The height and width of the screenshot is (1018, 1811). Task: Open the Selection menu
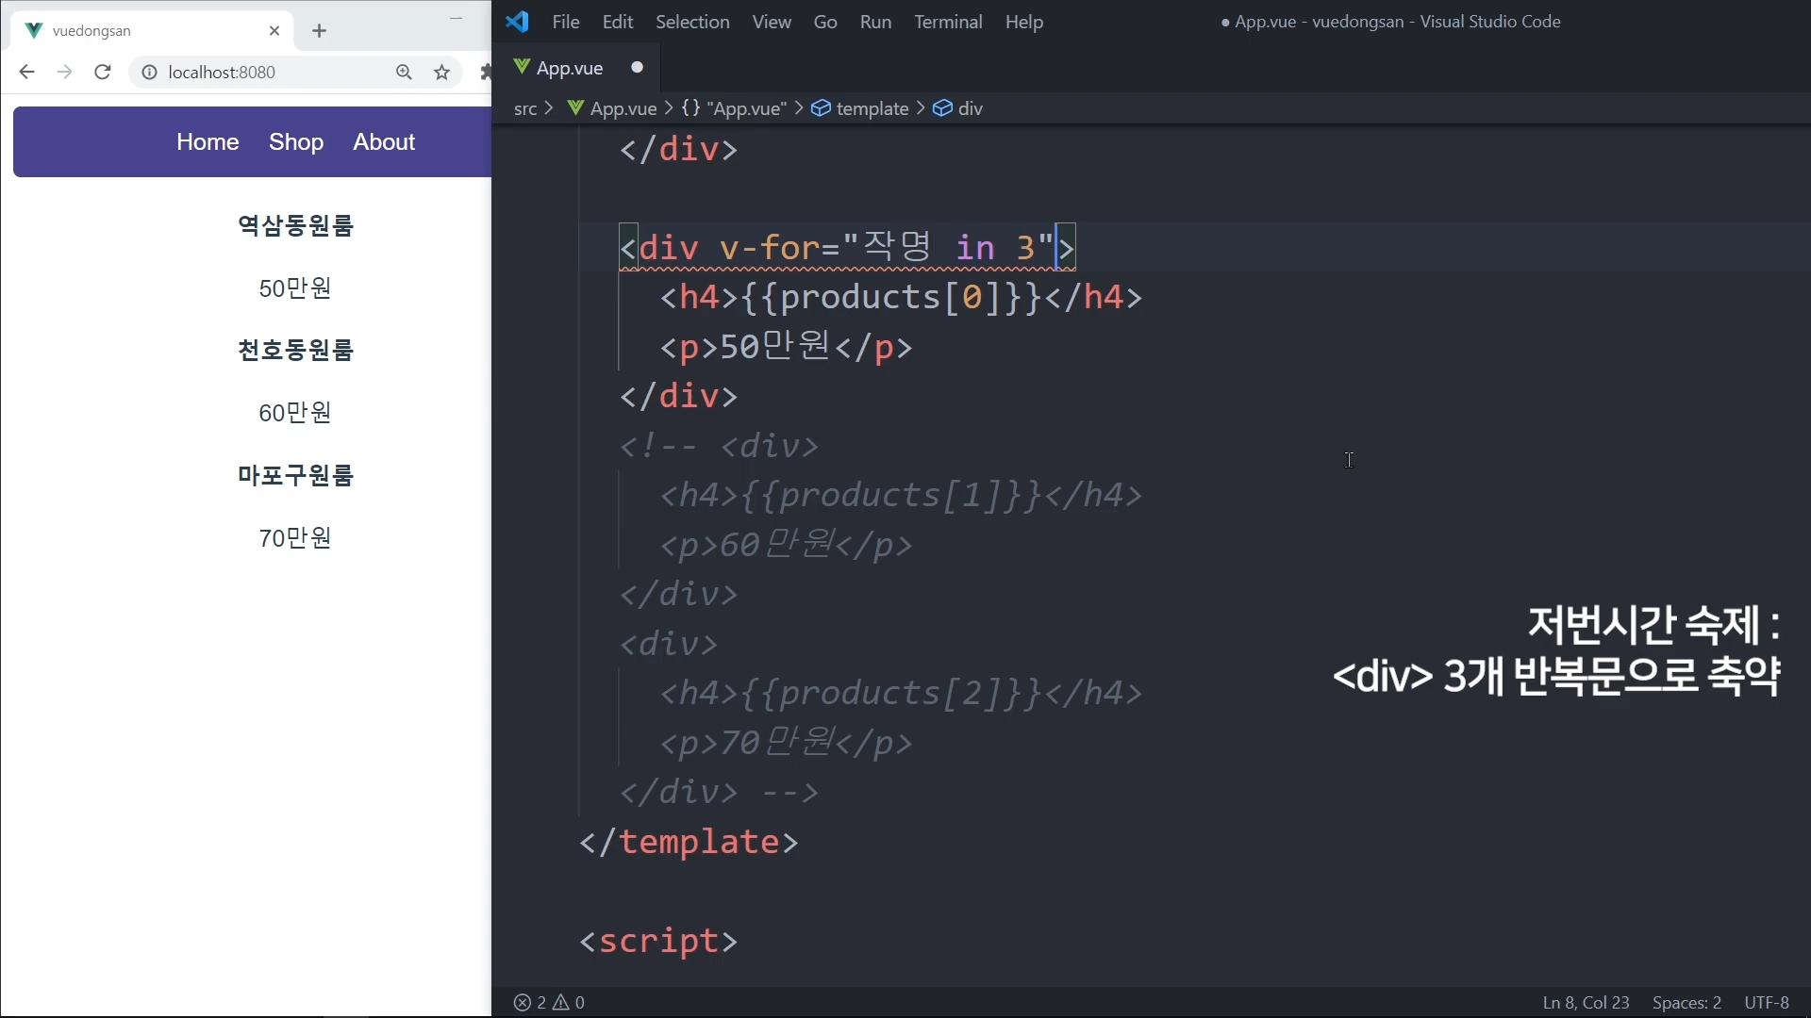692,22
